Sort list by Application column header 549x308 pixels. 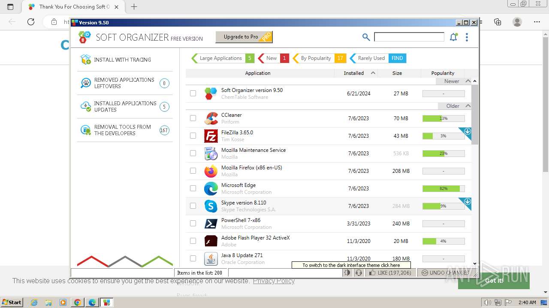[258, 73]
